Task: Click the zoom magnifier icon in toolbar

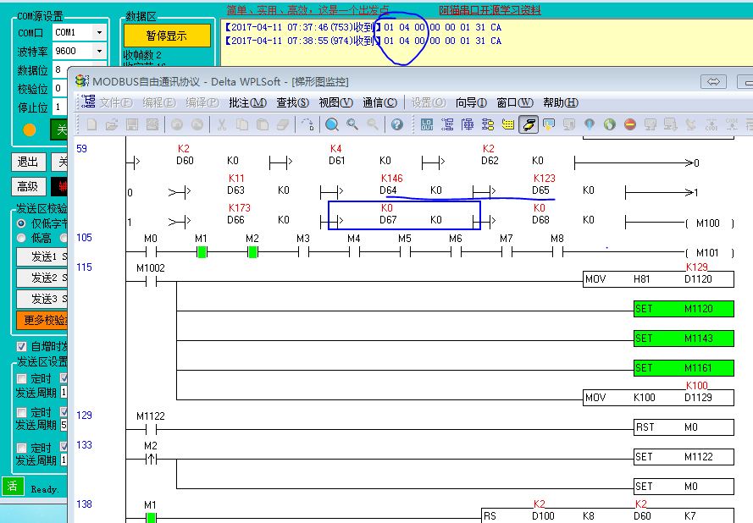Action: [332, 125]
